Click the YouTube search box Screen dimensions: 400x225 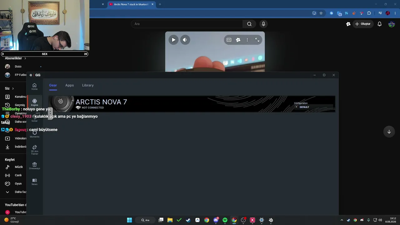[187, 24]
